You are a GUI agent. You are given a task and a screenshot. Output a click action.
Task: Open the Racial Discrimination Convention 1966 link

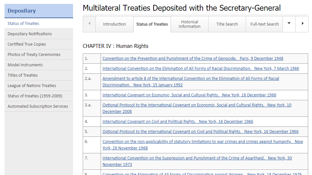coord(200,69)
